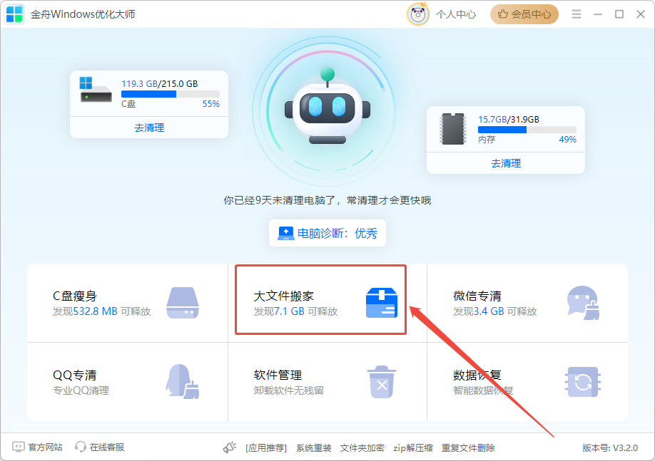Click the 119.3 GB/215.0 GB value
655x461 pixels.
(x=160, y=83)
